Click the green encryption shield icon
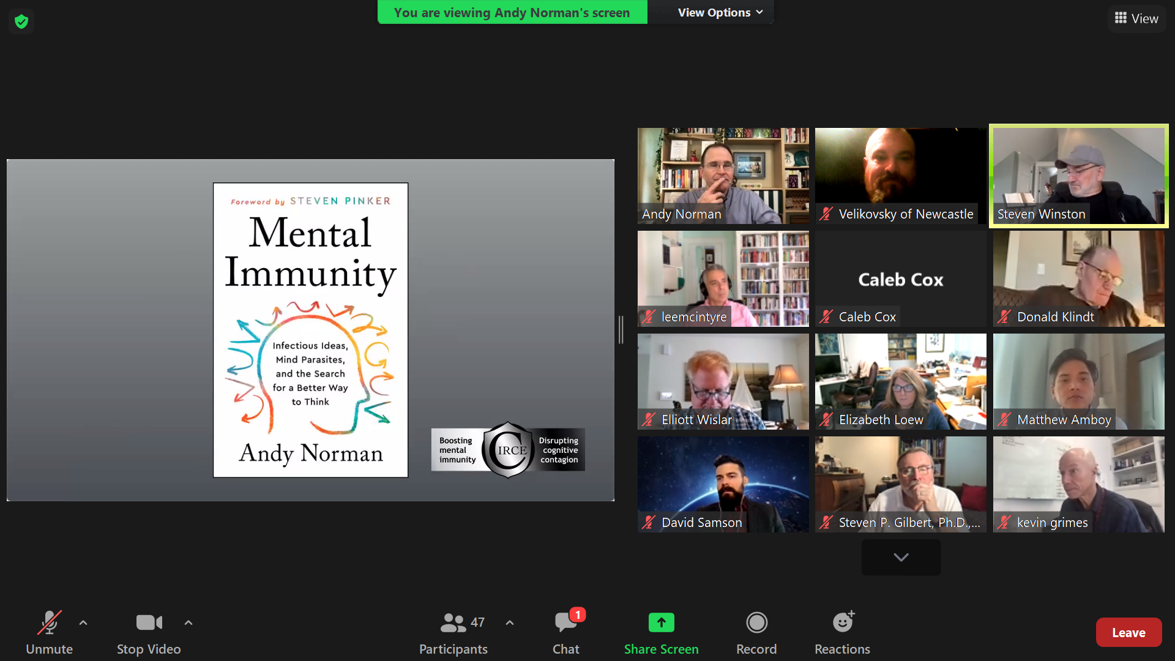Screen dimensions: 1175x661 click(21, 22)
